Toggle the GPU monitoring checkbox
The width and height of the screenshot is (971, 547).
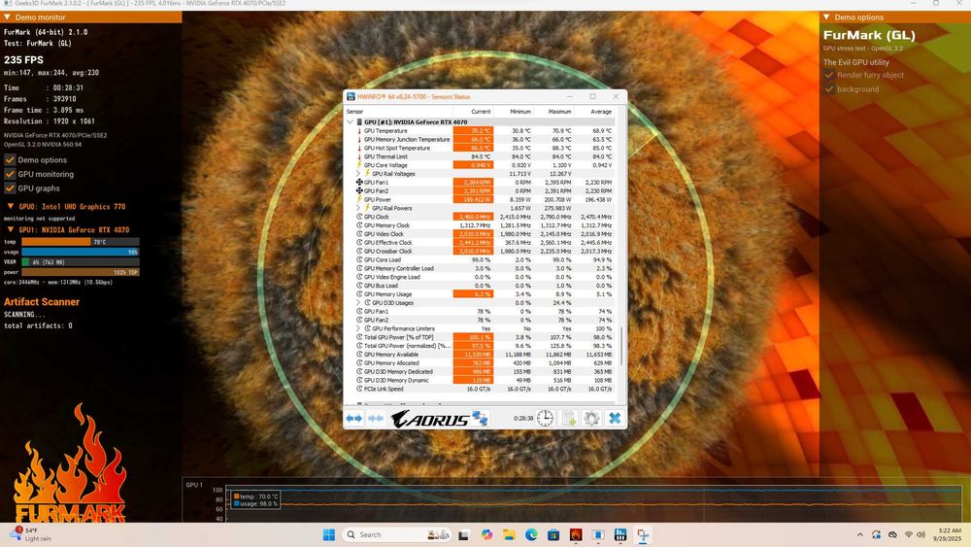tap(10, 174)
